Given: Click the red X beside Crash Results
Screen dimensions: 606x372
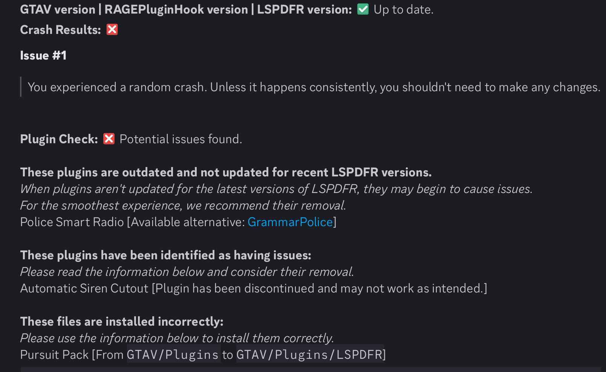Looking at the screenshot, I should click(112, 29).
